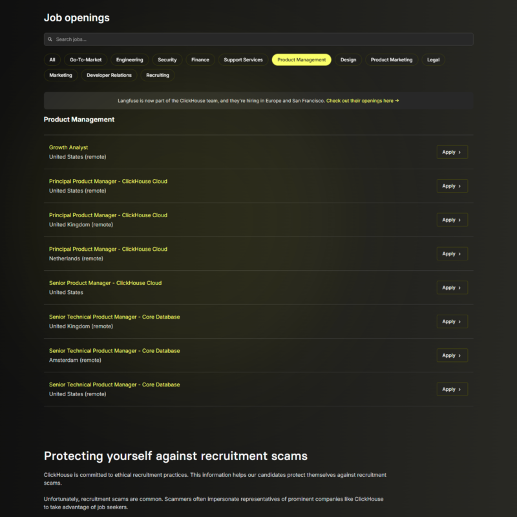The height and width of the screenshot is (517, 517).
Task: Filter by Product Marketing
Action: (x=392, y=60)
